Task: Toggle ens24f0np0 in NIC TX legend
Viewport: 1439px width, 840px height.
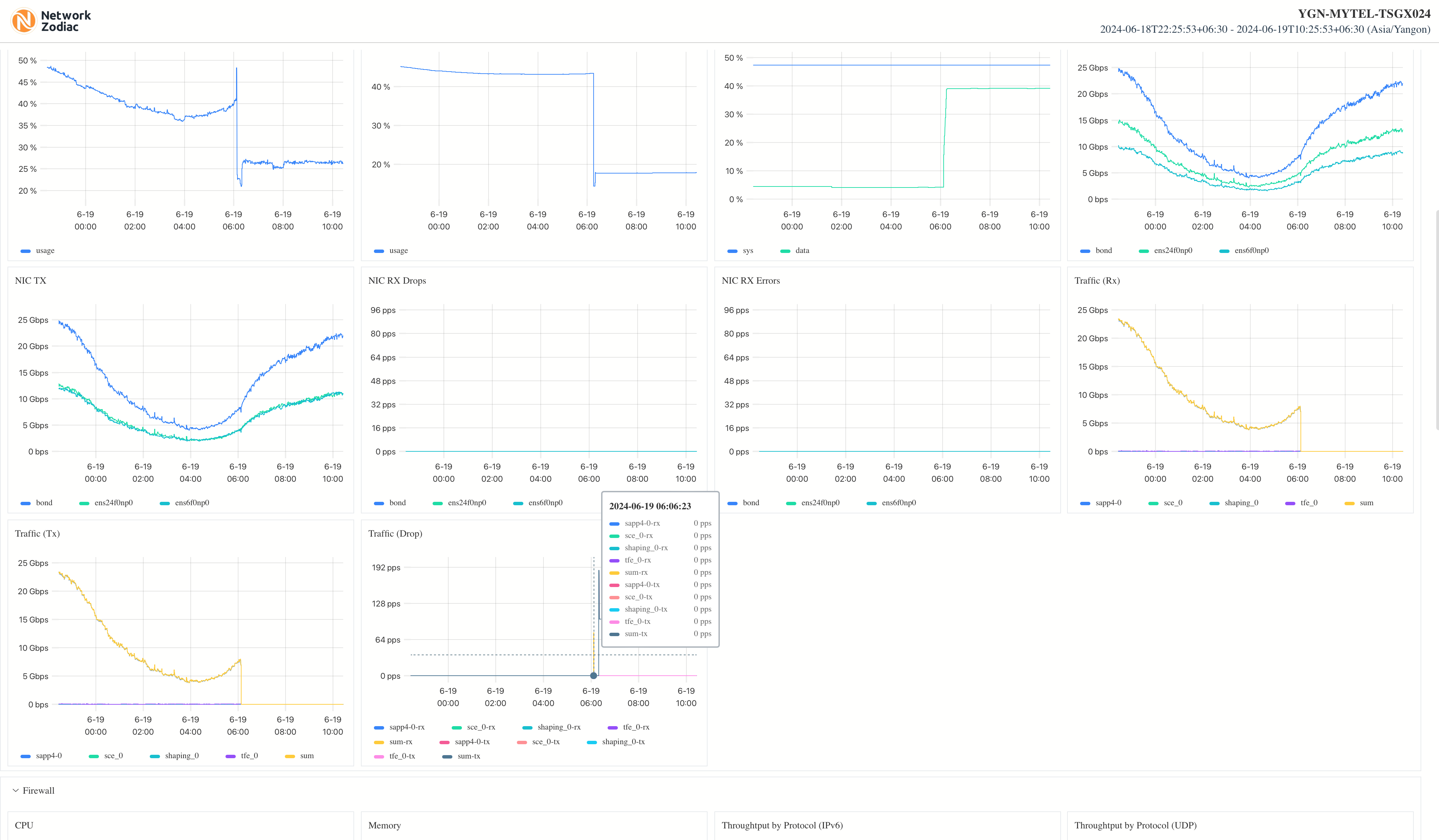Action: click(x=113, y=503)
